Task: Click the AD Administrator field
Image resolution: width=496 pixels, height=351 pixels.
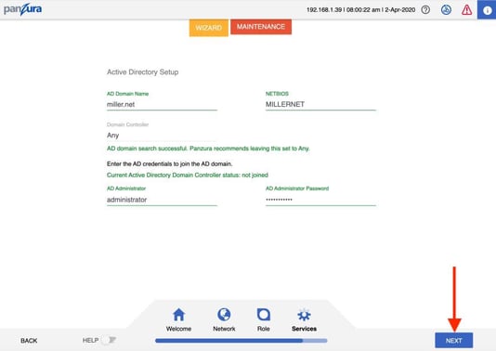Action: 162,200
